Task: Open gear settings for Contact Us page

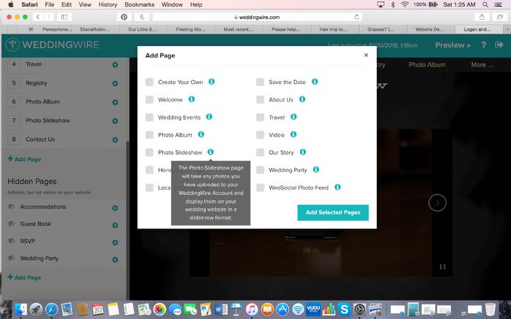Action: click(115, 139)
